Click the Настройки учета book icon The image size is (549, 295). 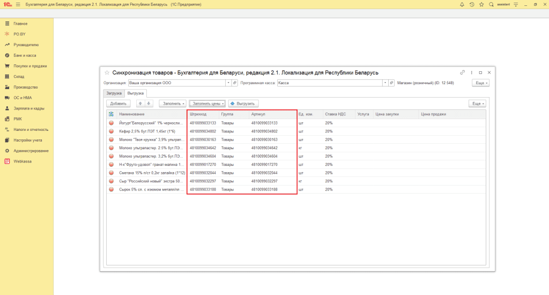tap(7, 140)
